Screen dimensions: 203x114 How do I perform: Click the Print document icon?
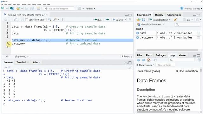pyautogui.click(x=38, y=9)
